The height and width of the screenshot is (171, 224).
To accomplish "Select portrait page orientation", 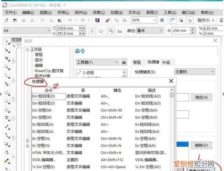I will point(92,31).
